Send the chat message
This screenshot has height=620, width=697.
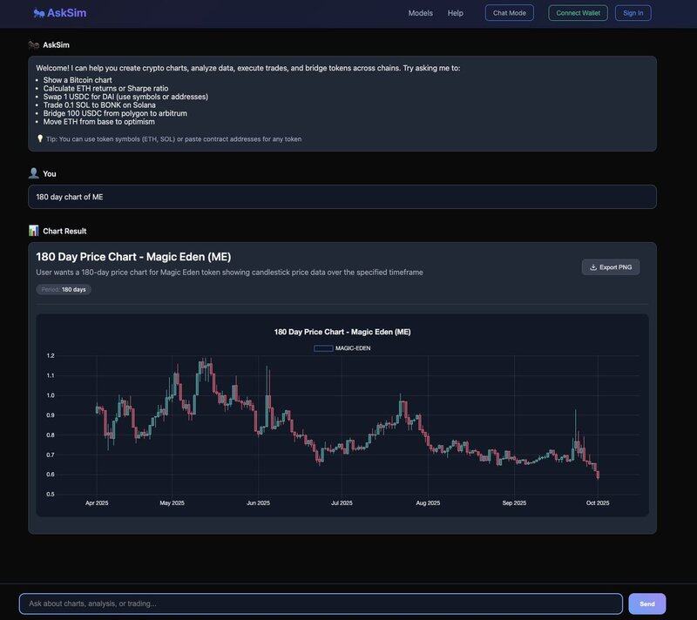pos(646,603)
